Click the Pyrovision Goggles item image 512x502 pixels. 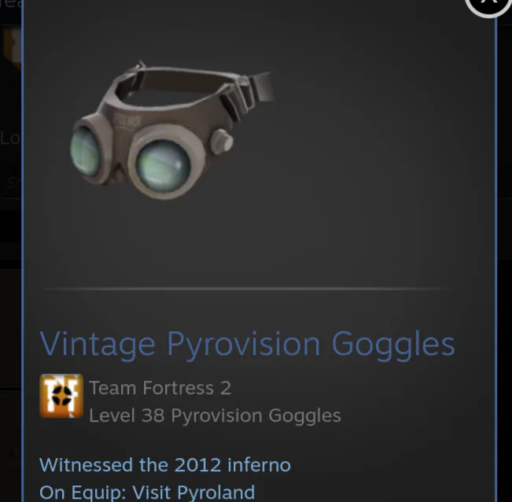(172, 130)
